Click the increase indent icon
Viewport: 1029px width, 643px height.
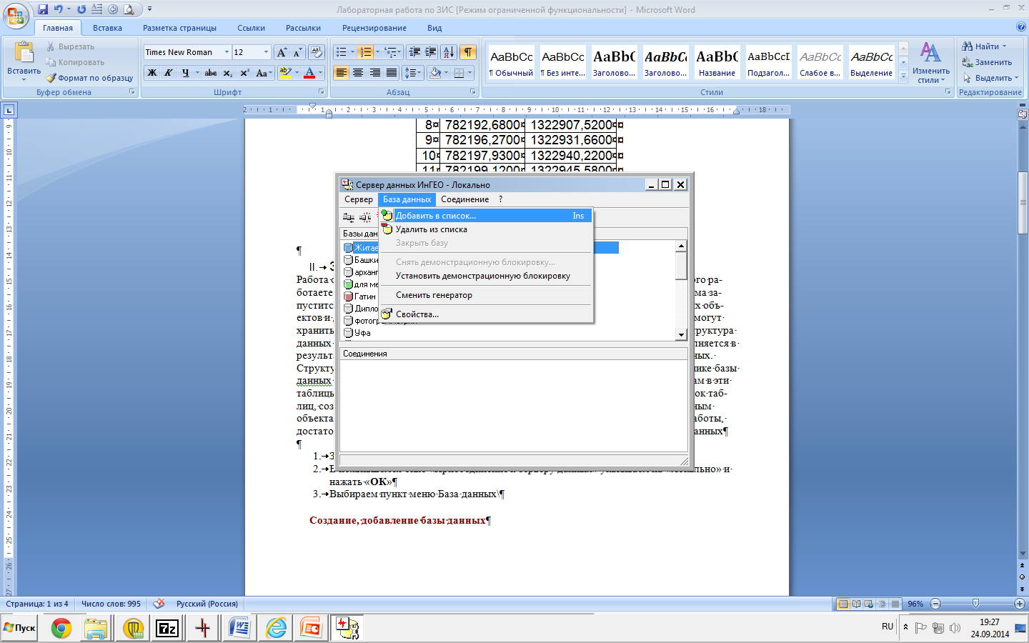[430, 52]
